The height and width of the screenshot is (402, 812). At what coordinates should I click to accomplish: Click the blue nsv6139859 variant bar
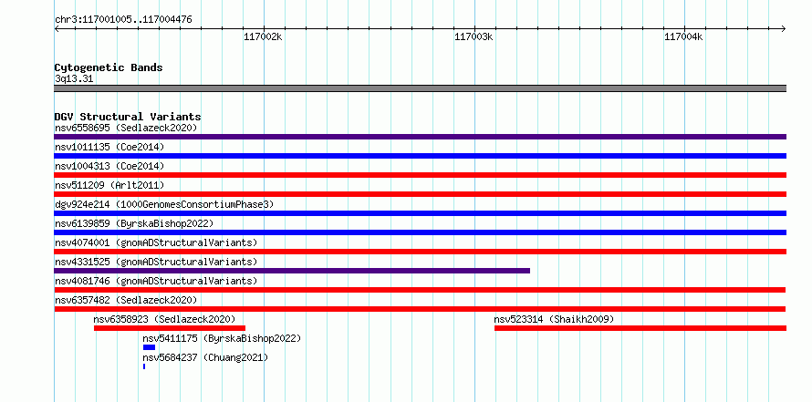pyautogui.click(x=420, y=232)
